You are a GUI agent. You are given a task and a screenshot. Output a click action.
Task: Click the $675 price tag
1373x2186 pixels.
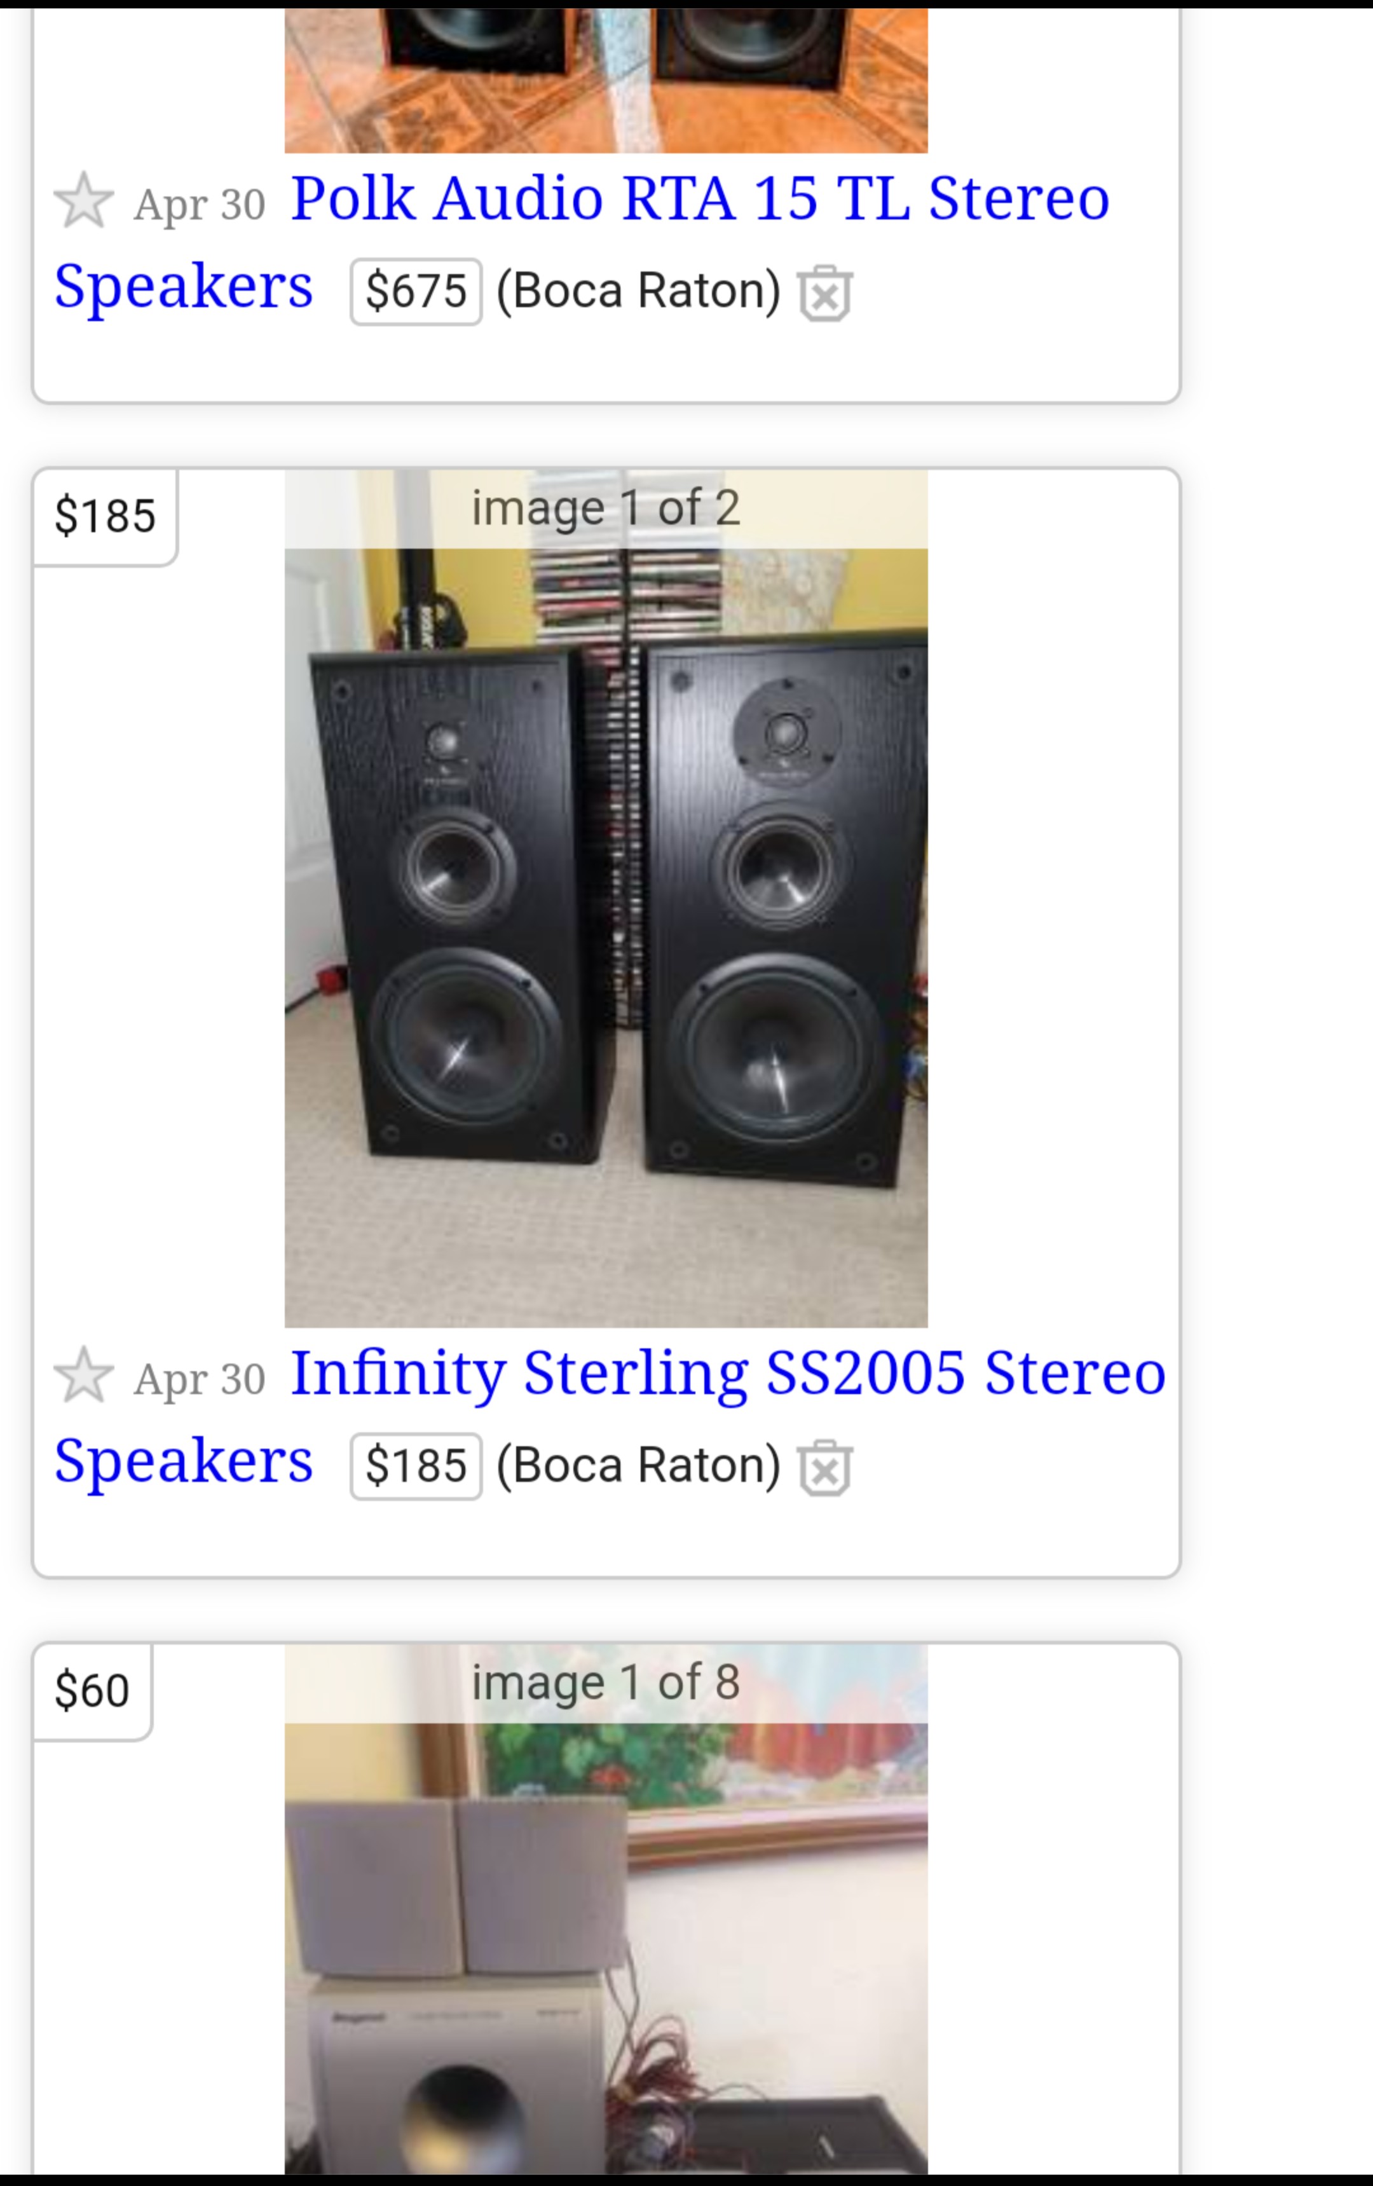pos(416,291)
